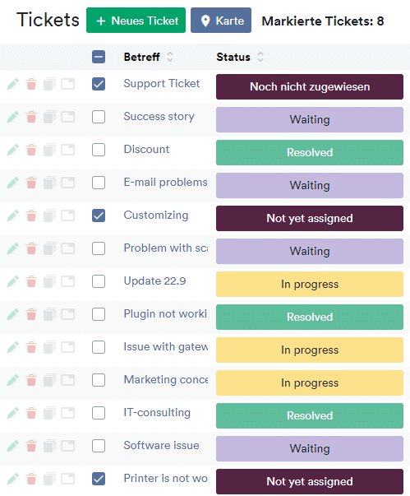
Task: Click In progress status badge for Update 22.9
Action: (x=310, y=284)
